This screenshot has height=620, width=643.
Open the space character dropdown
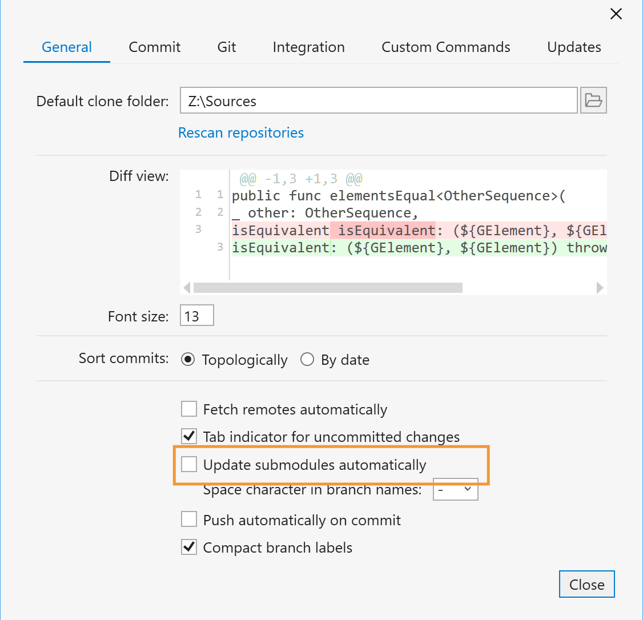[455, 489]
